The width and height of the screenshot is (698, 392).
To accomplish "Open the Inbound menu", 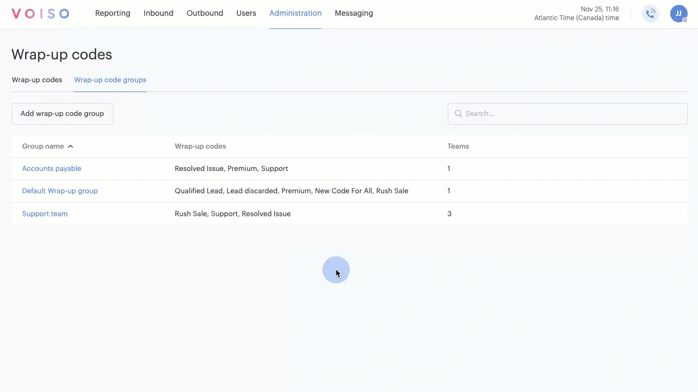I will pyautogui.click(x=158, y=13).
